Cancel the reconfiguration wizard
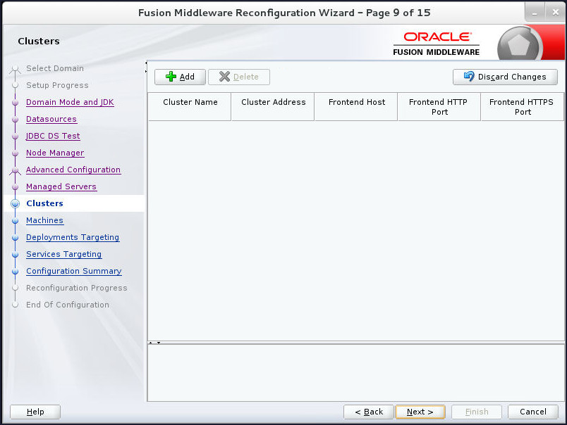This screenshot has width=567, height=425. click(532, 412)
